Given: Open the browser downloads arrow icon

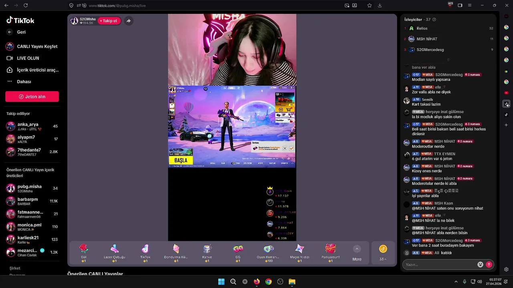Looking at the screenshot, I should pyautogui.click(x=380, y=6).
